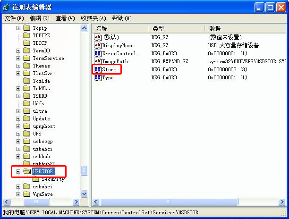Click the 类型 column header

[x=176, y=28]
